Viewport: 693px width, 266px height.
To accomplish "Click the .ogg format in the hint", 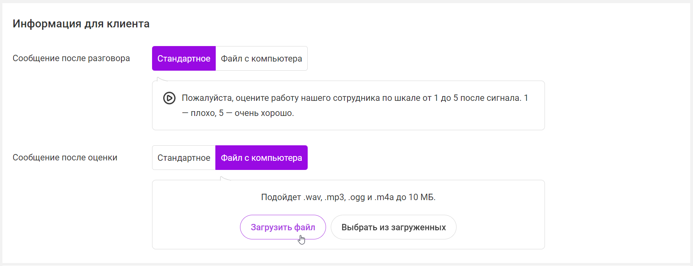I will click(x=357, y=197).
